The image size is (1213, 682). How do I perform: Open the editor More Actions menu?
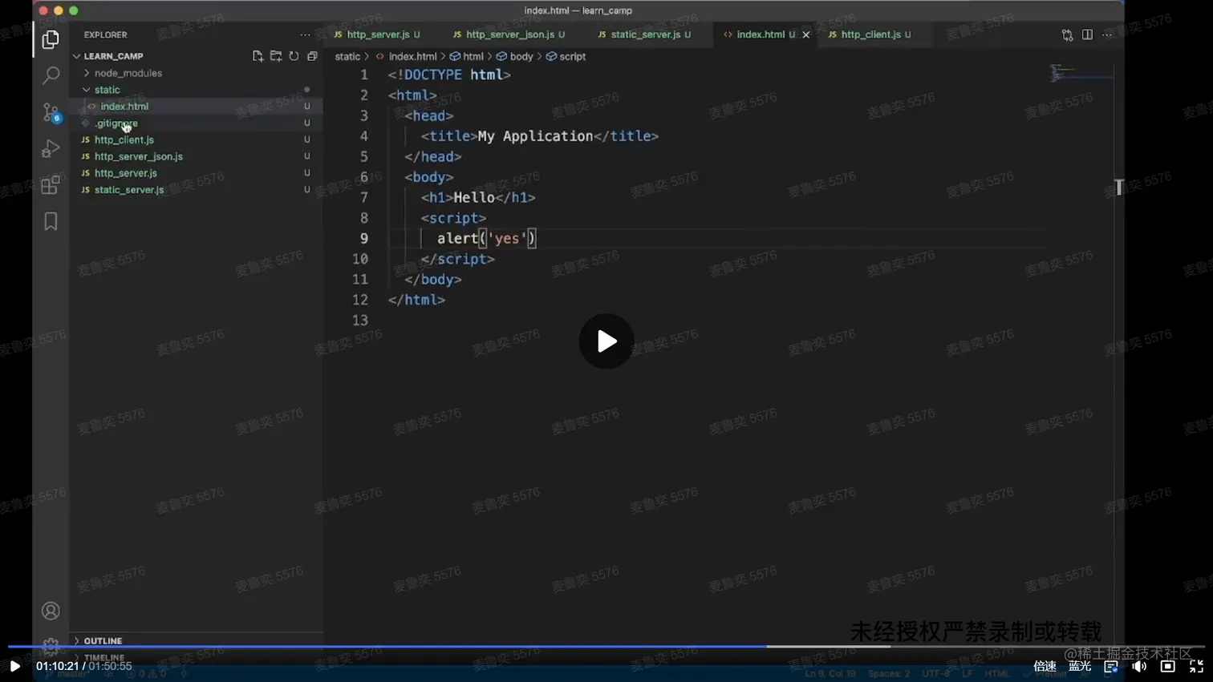[x=1107, y=35]
